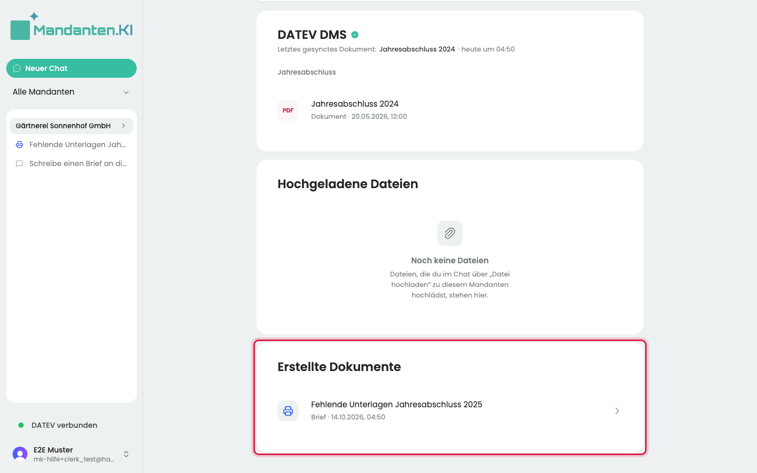This screenshot has width=757, height=473.
Task: Click the Dokument · 20.05.2026, 12:00 text
Action: tap(359, 116)
